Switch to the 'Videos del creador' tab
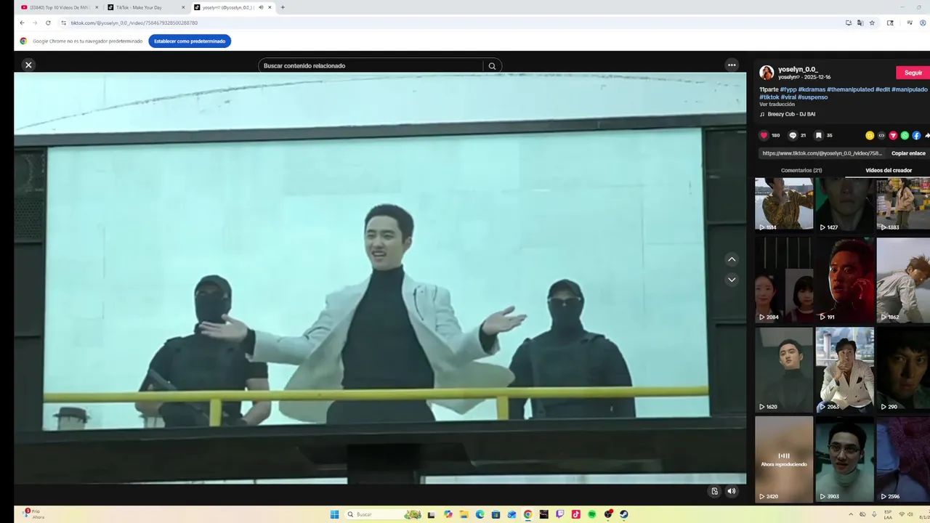Image resolution: width=930 pixels, height=523 pixels. pos(889,170)
